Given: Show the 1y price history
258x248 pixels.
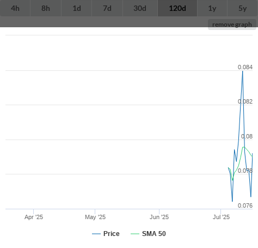Looking at the screenshot, I should [x=212, y=8].
